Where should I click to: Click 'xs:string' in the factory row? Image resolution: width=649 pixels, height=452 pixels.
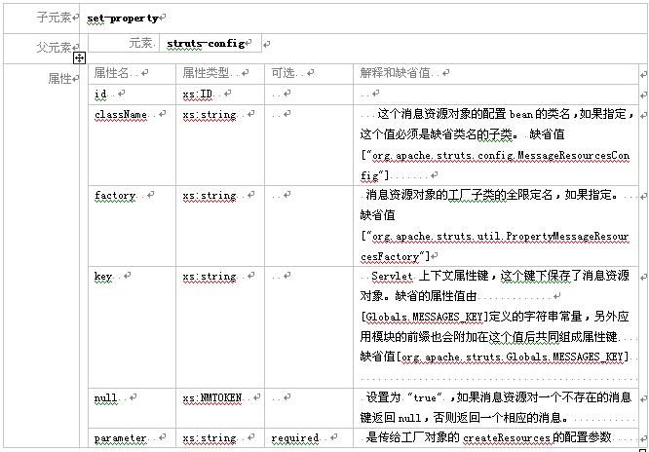pyautogui.click(x=210, y=196)
